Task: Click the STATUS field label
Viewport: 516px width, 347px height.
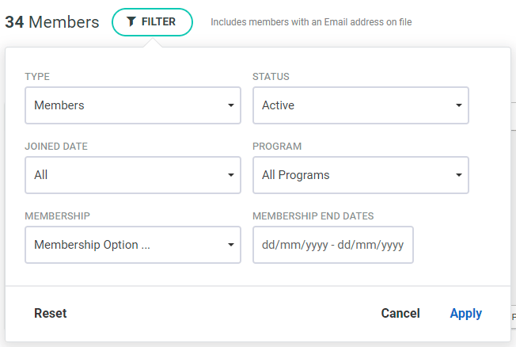Action: pyautogui.click(x=271, y=77)
